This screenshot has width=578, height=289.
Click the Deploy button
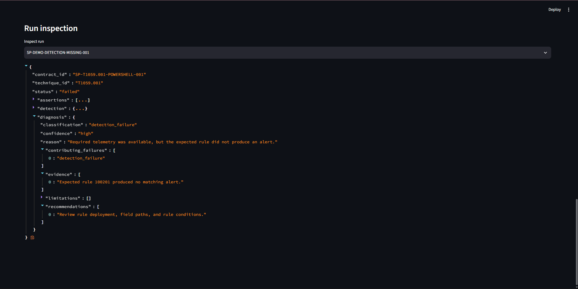(555, 10)
